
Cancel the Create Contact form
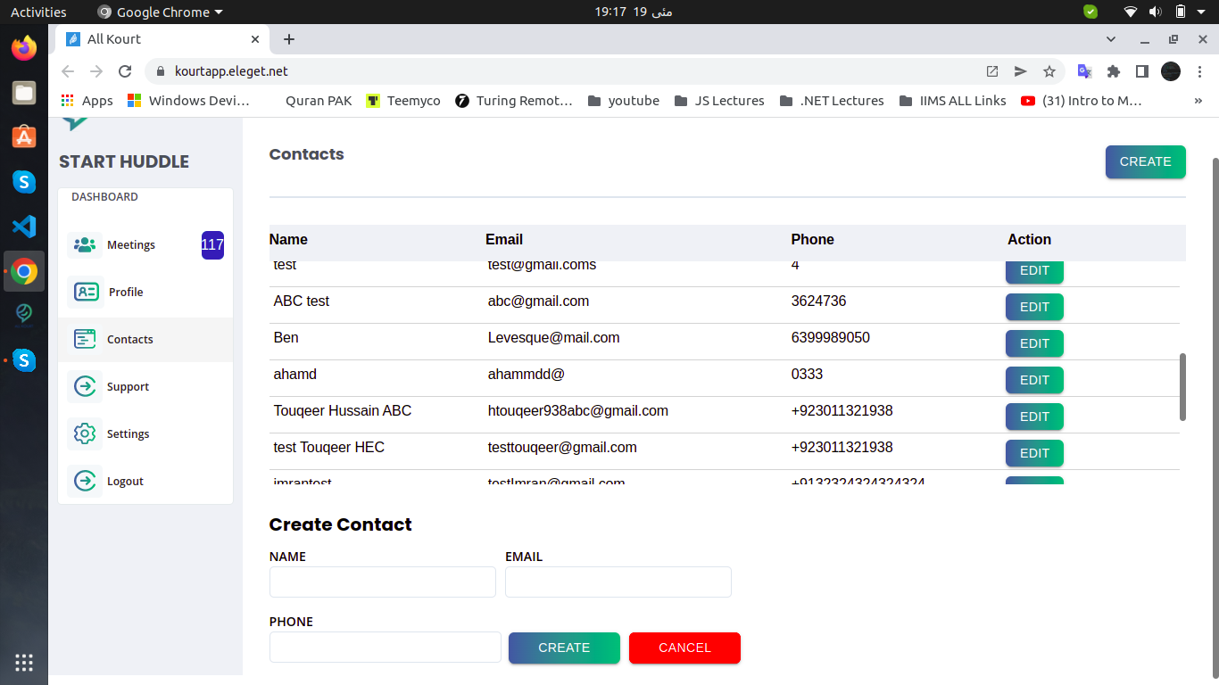pyautogui.click(x=684, y=648)
